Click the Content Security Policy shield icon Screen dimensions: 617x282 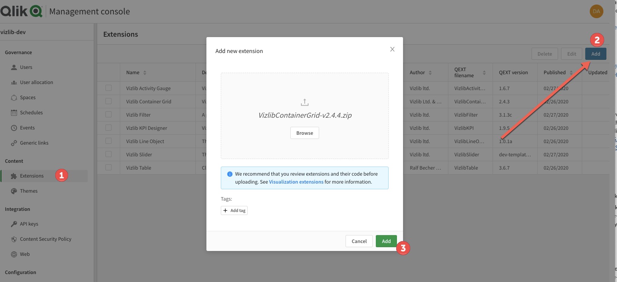14,239
